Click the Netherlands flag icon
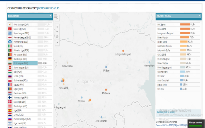 tap(10, 93)
